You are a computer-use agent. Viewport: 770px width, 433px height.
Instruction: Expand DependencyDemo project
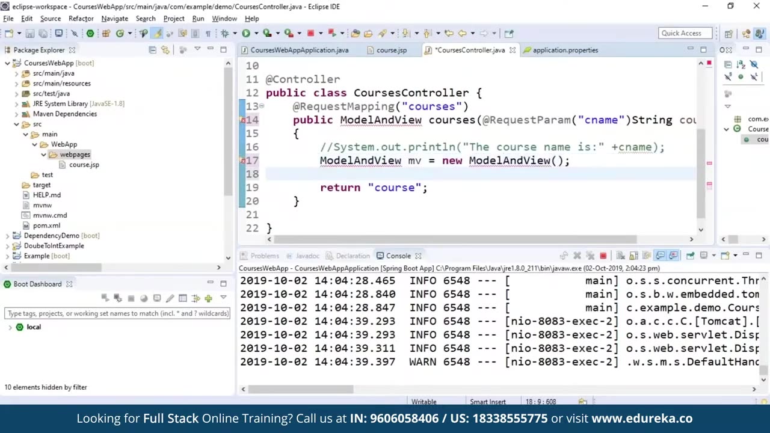tap(7, 236)
